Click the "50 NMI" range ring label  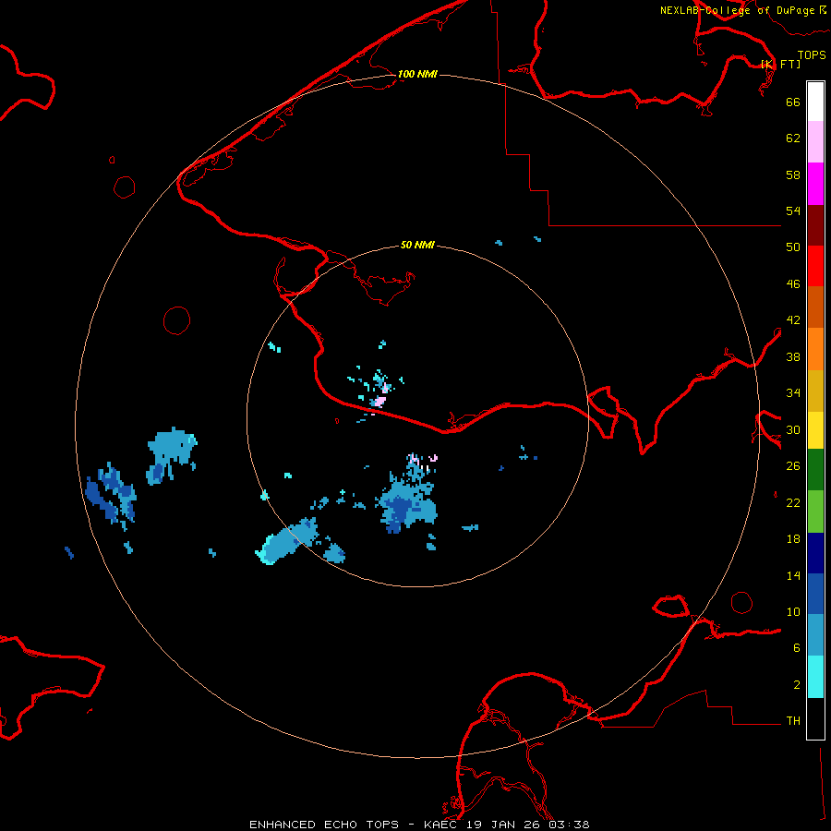pos(417,245)
